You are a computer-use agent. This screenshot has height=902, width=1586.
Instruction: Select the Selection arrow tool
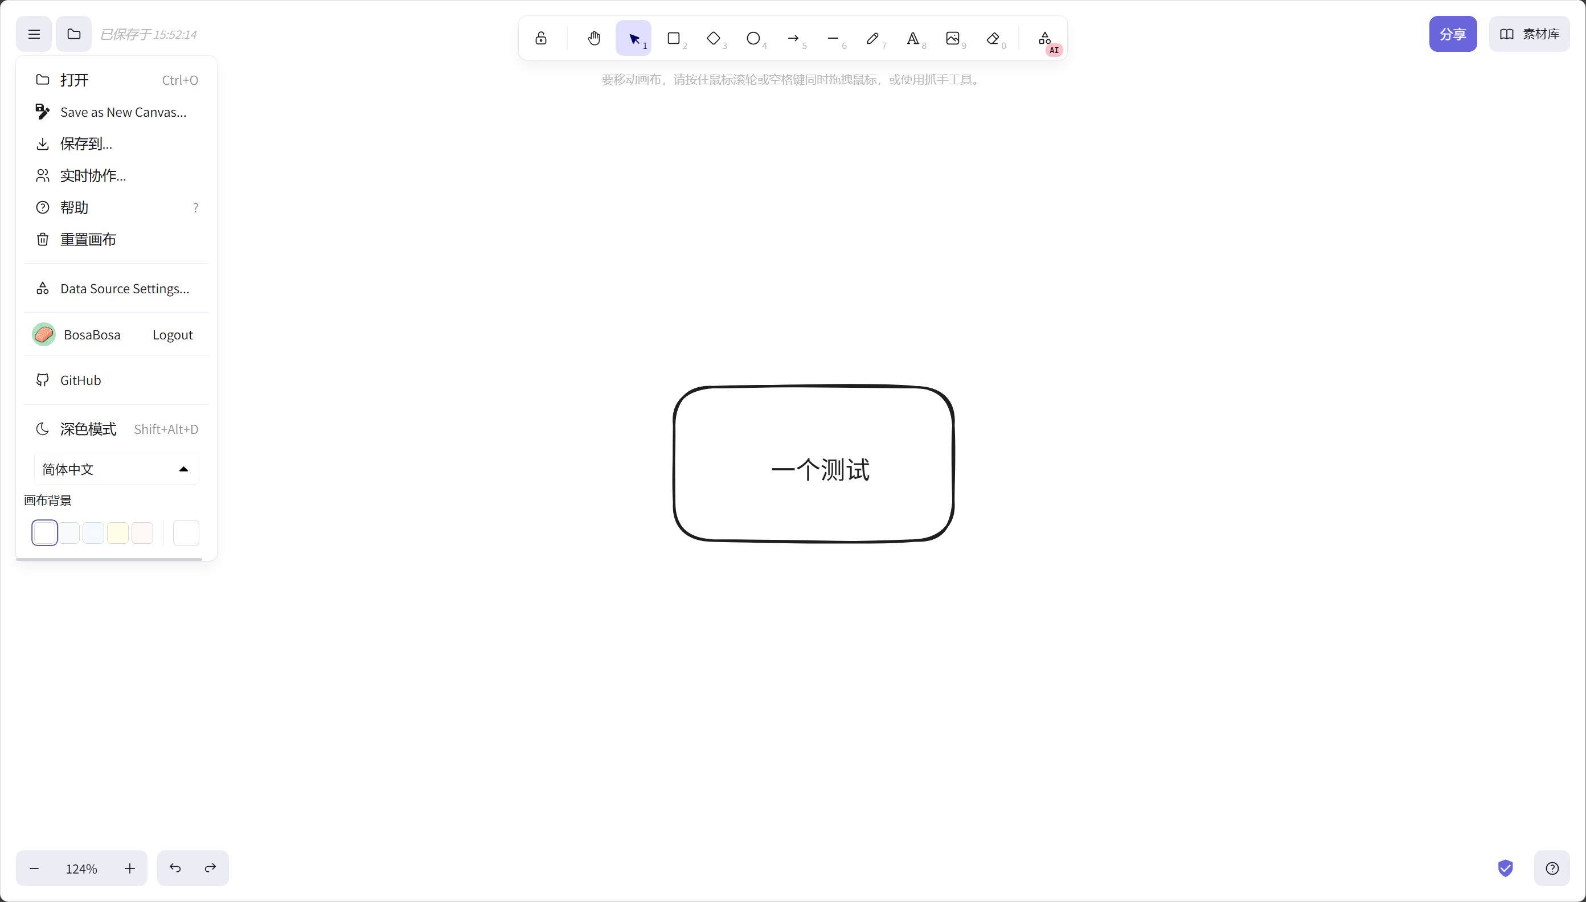pyautogui.click(x=634, y=38)
